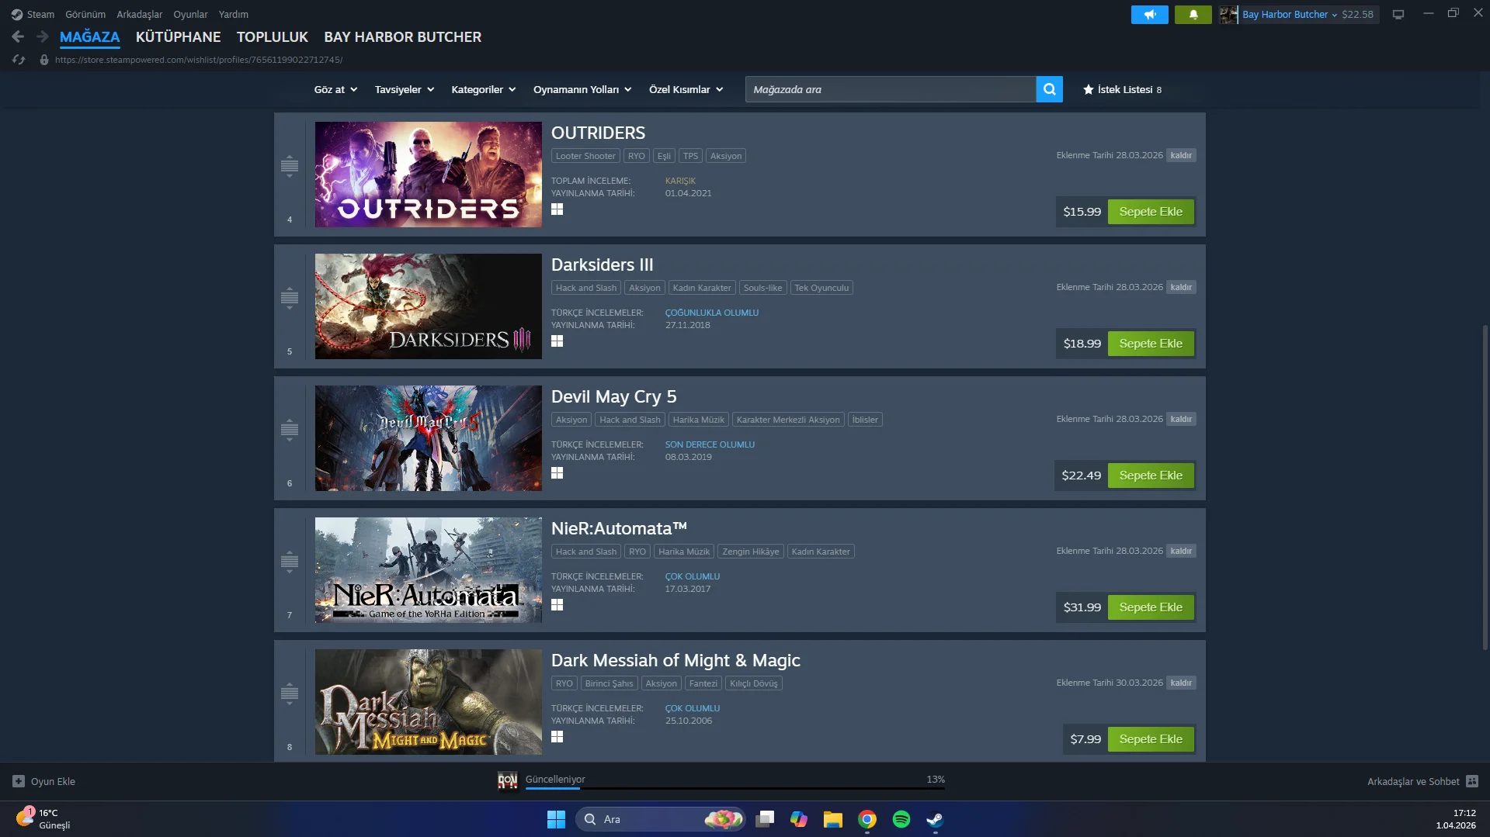This screenshot has height=837, width=1490.
Task: Switch to the TOPLULUK tab
Action: [x=273, y=36]
